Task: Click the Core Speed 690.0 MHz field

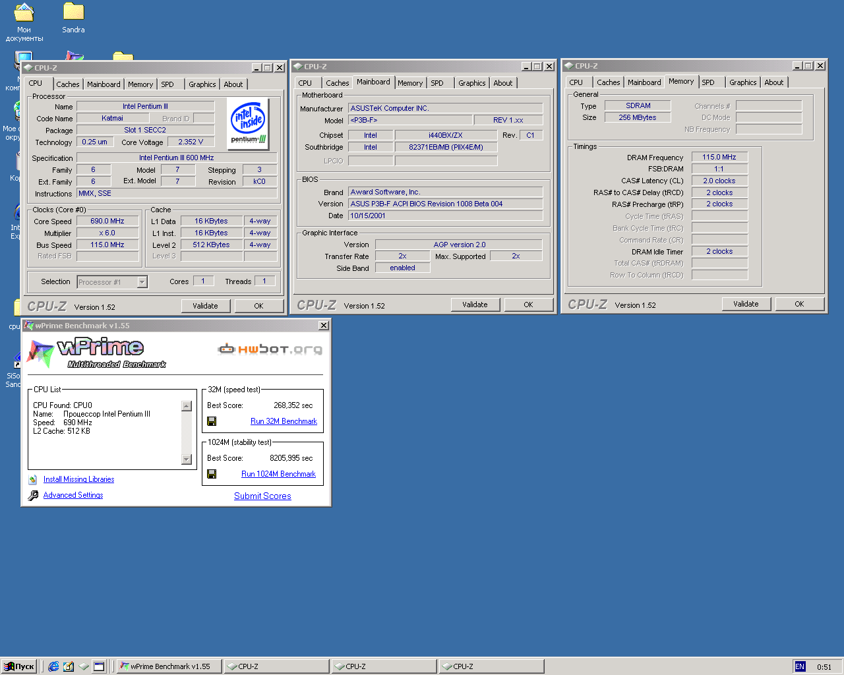Action: [107, 221]
